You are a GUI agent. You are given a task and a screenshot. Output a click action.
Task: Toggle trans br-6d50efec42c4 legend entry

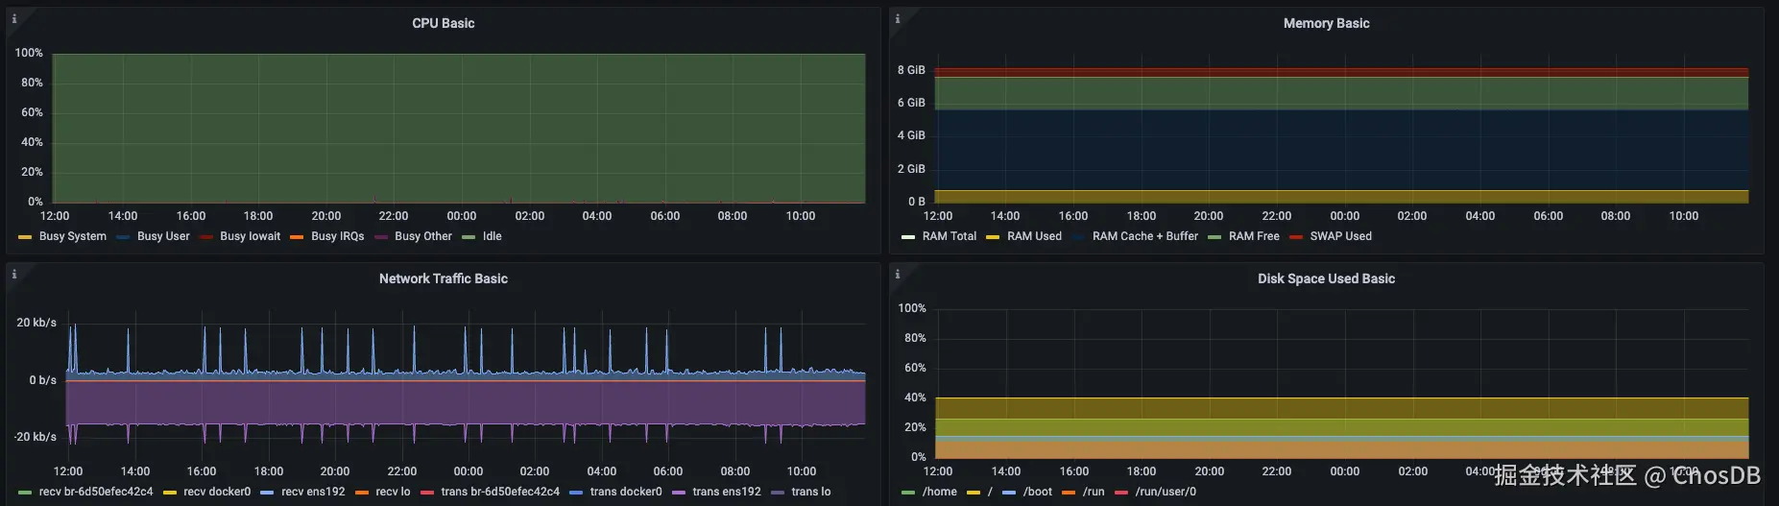click(500, 492)
